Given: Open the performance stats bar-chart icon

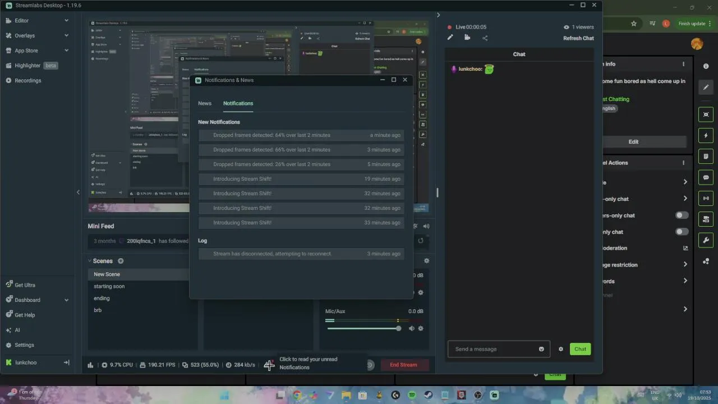Looking at the screenshot, I should [x=90, y=365].
